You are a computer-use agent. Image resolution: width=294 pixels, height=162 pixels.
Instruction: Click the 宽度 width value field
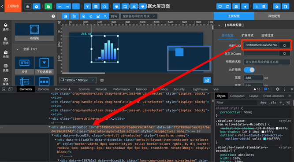(x=253, y=78)
